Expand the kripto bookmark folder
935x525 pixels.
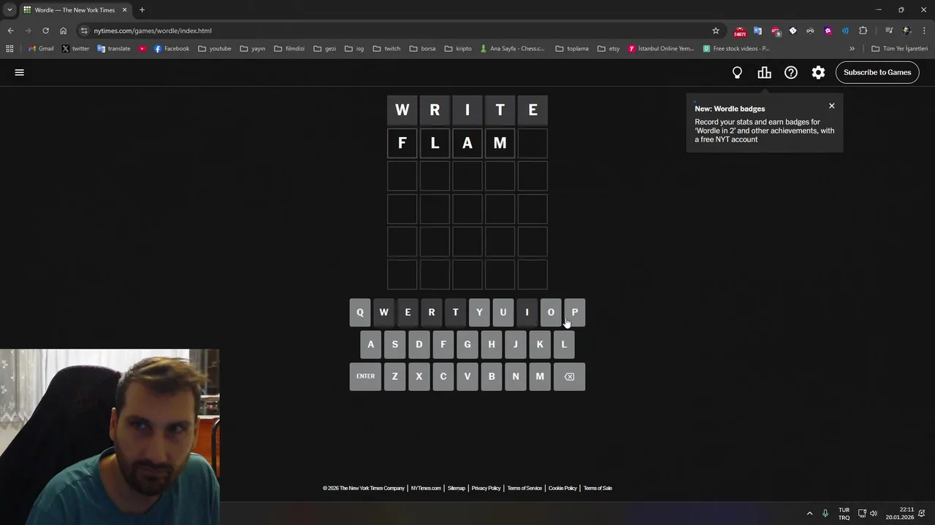click(x=458, y=49)
